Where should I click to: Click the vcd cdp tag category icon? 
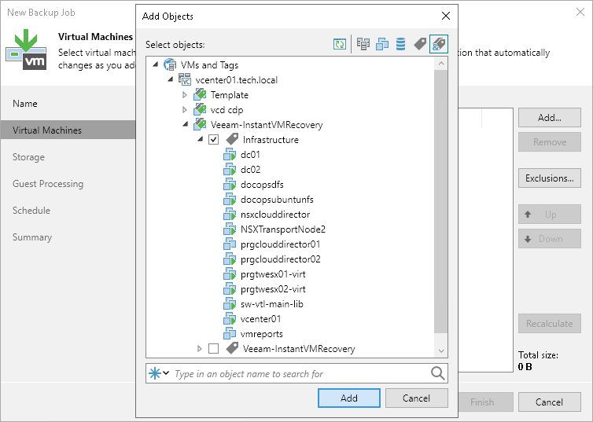[x=200, y=110]
